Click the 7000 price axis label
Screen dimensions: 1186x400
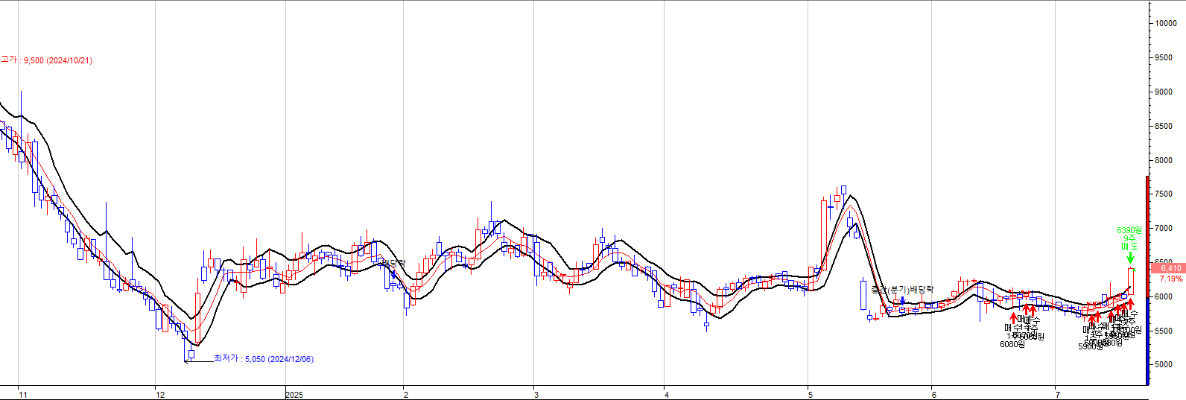click(1164, 228)
